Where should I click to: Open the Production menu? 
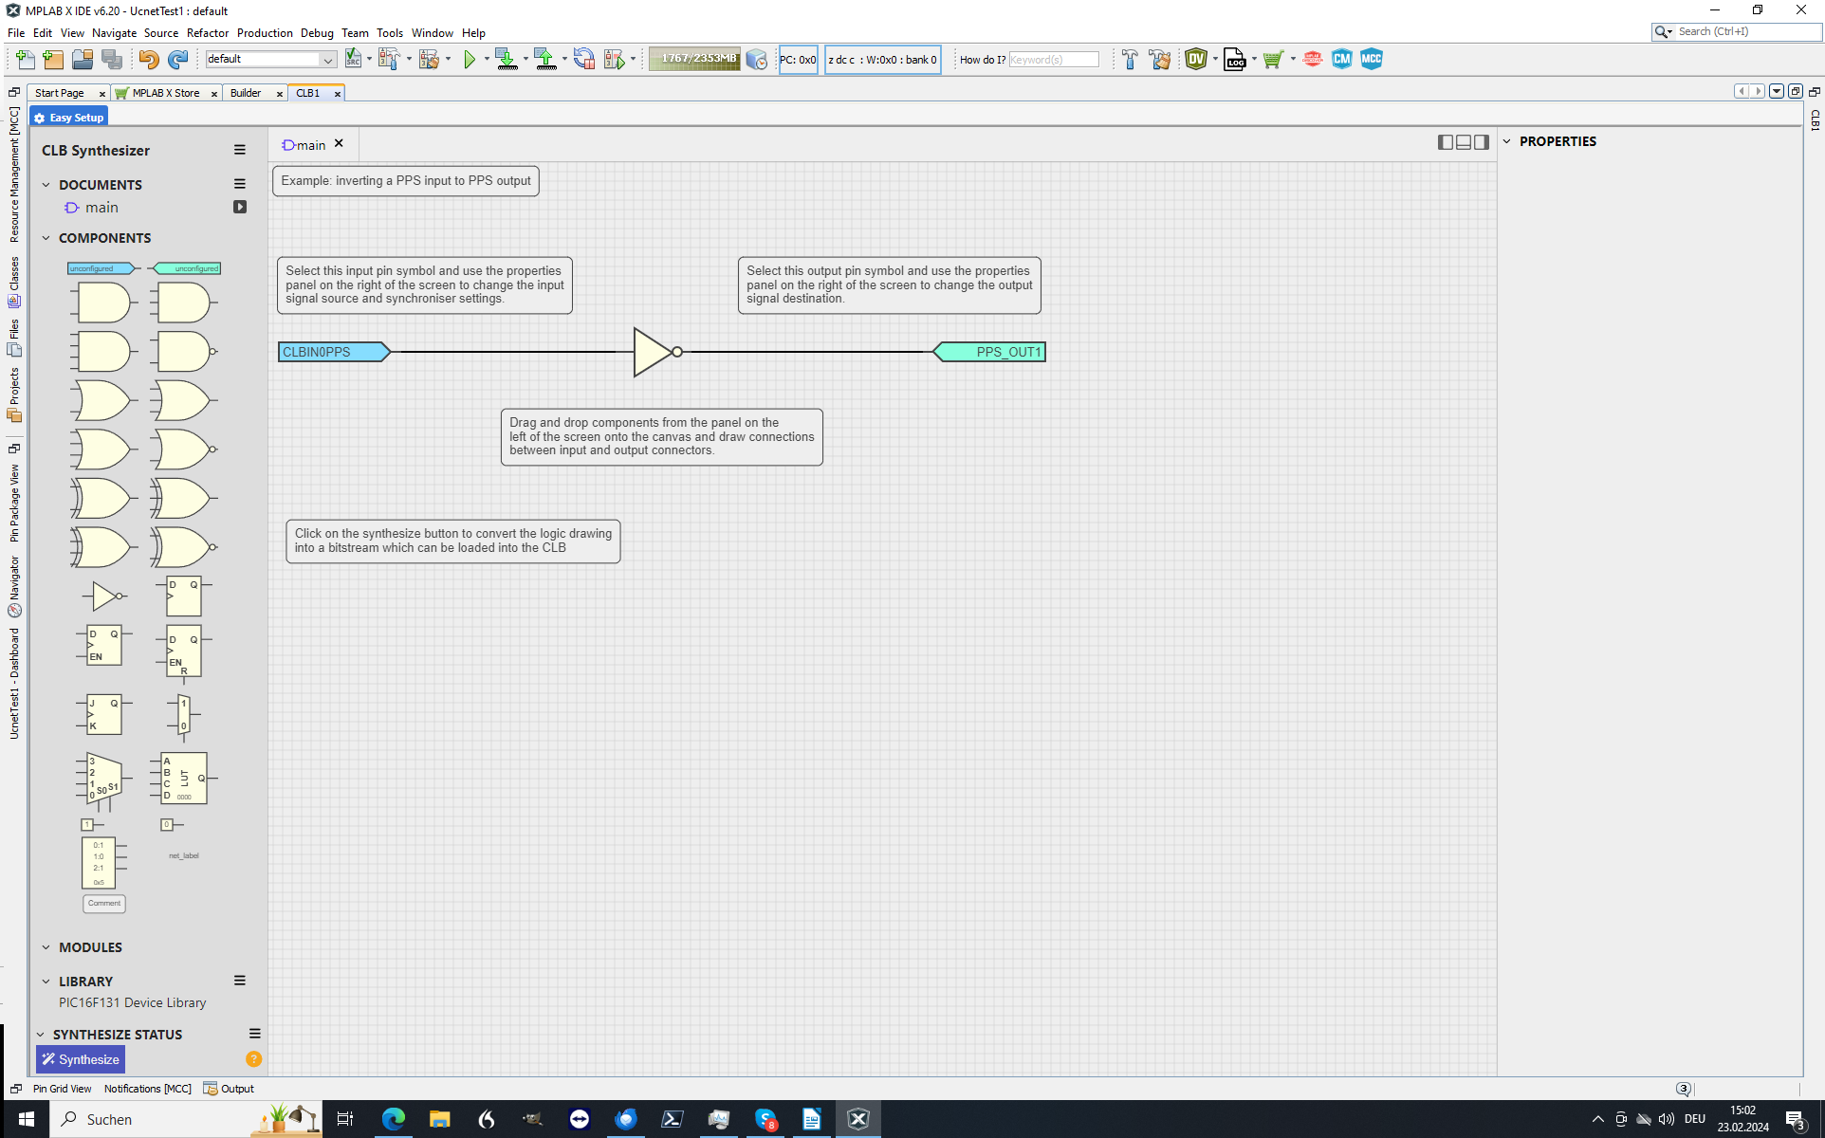tap(265, 33)
